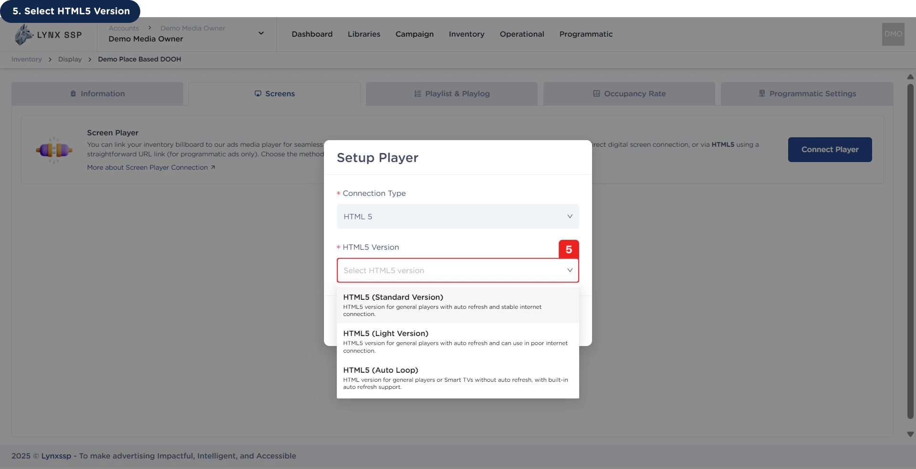Click the external link arrow after Screen Player Connection
The image size is (916, 469).
coord(213,167)
